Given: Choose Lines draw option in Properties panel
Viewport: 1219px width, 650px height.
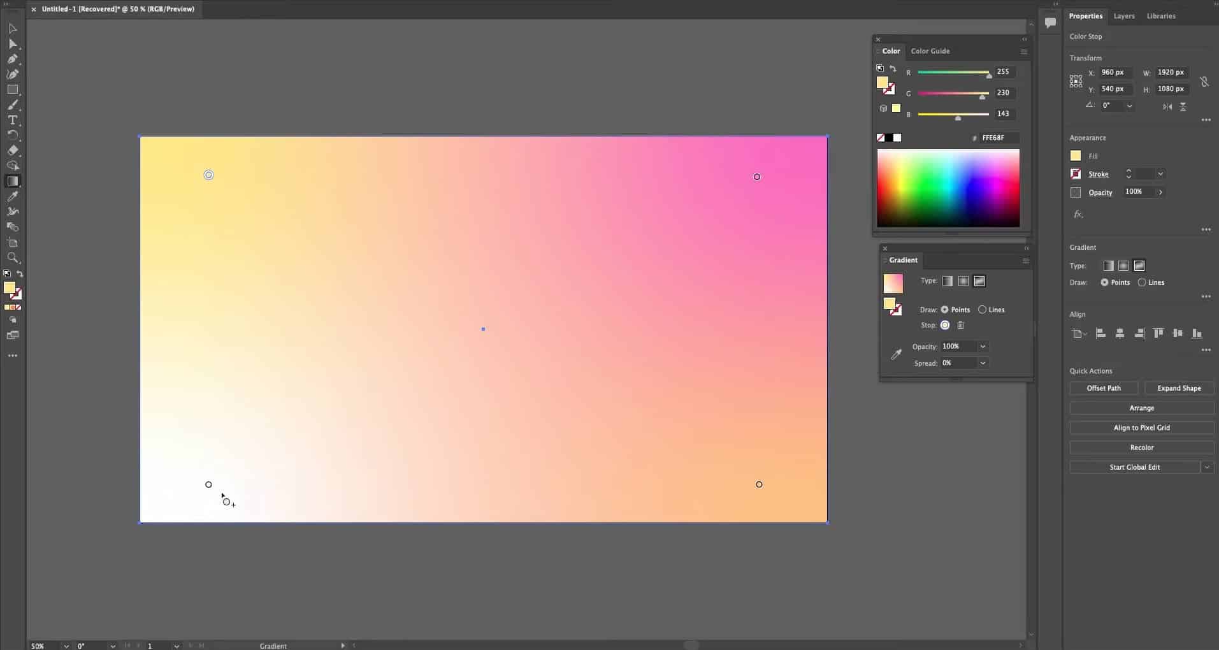Looking at the screenshot, I should (1142, 282).
